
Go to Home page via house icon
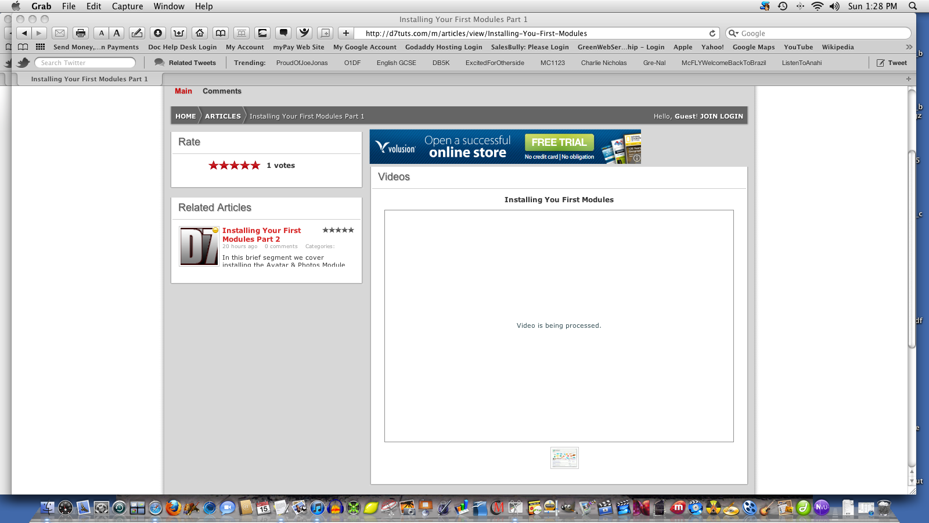click(x=200, y=33)
